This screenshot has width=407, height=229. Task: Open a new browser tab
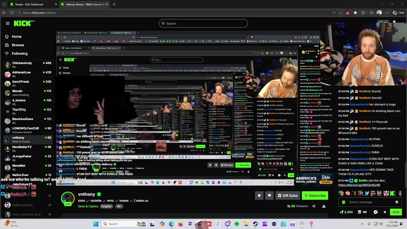click(114, 4)
